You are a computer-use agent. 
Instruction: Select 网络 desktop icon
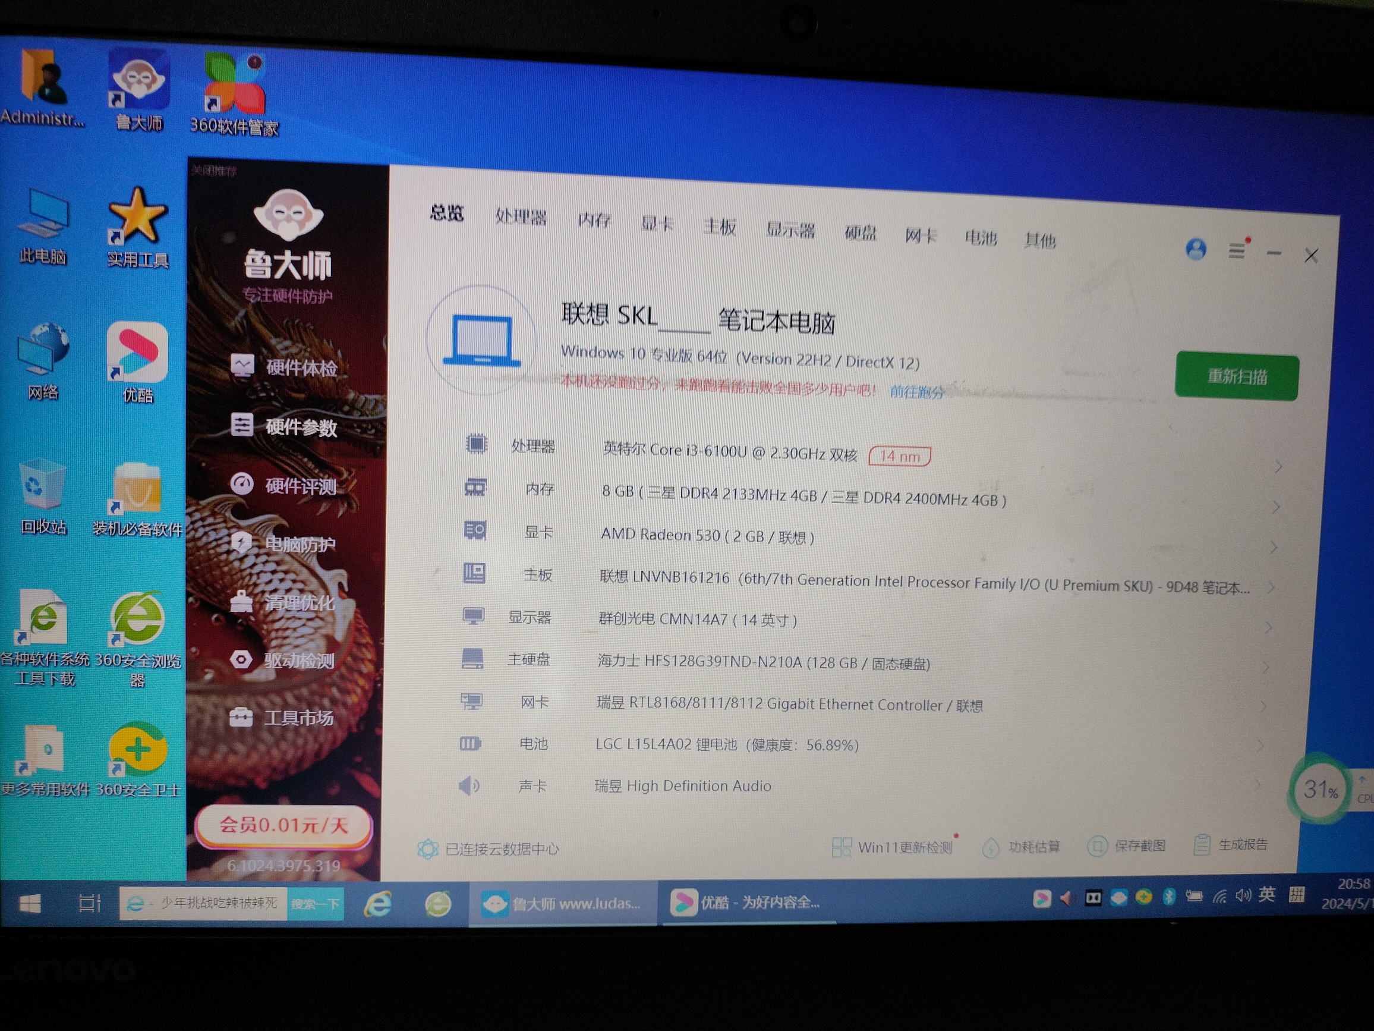[x=42, y=361]
